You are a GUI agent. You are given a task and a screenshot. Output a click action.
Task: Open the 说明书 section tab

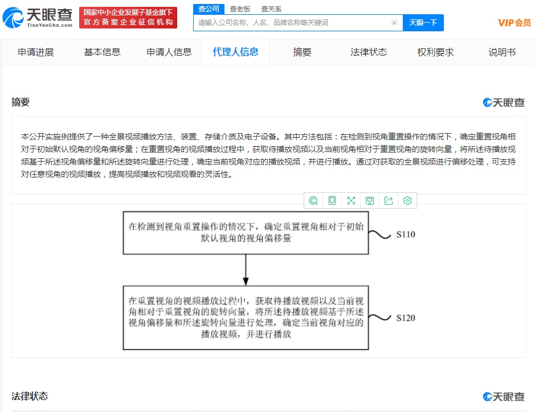coord(502,52)
